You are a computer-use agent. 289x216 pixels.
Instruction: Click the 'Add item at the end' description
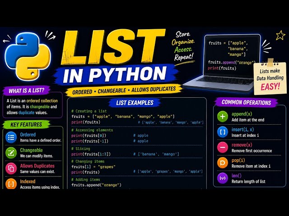coord(248,120)
